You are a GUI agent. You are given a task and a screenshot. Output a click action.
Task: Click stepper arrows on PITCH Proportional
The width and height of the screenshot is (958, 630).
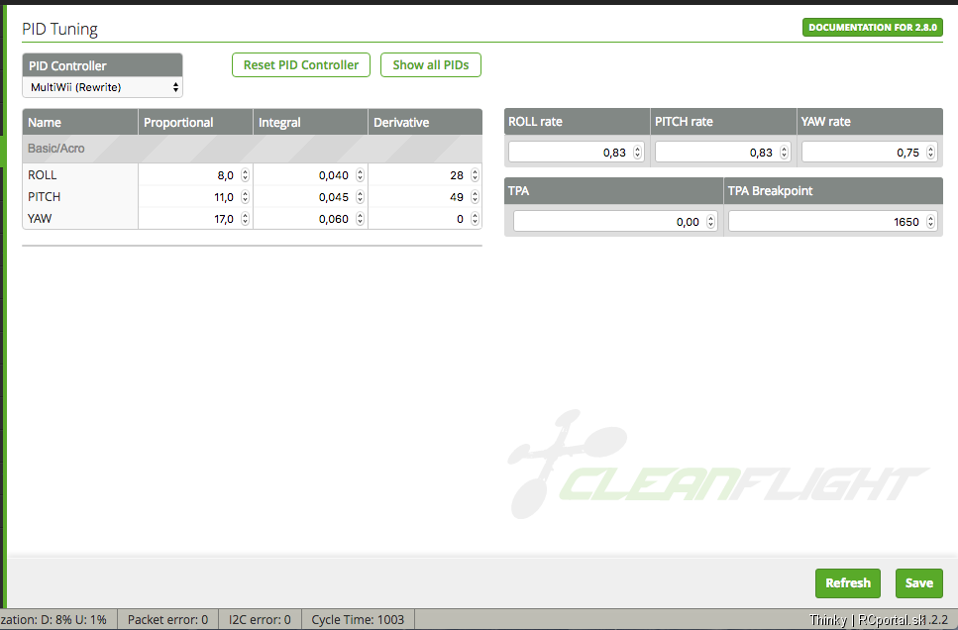[245, 197]
